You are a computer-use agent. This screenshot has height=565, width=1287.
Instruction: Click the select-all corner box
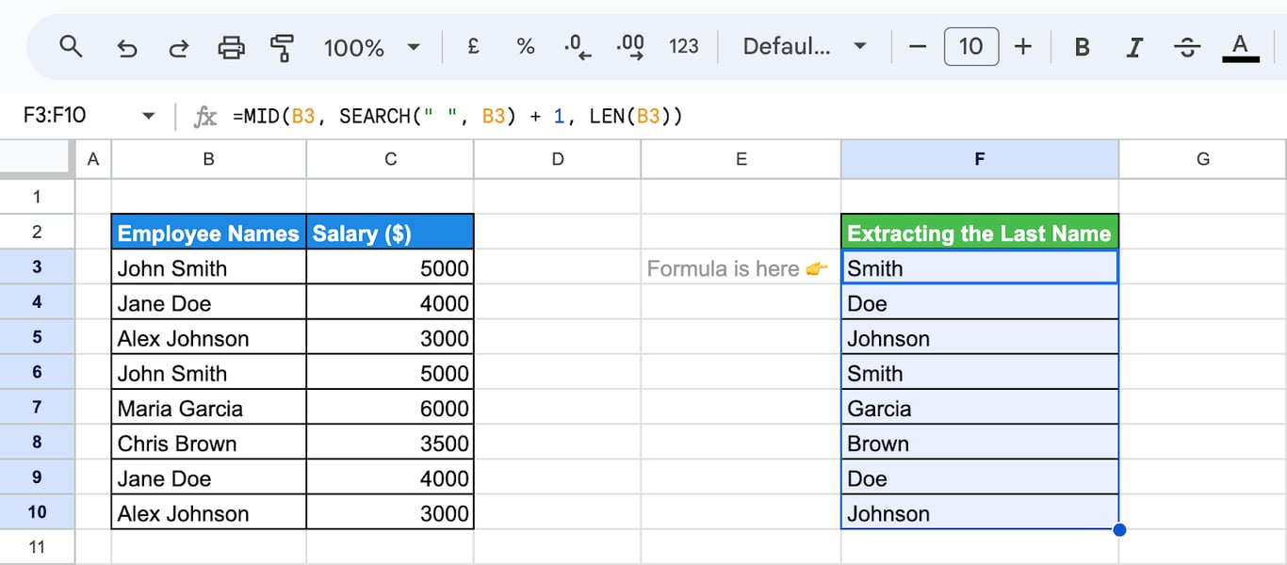[37, 159]
